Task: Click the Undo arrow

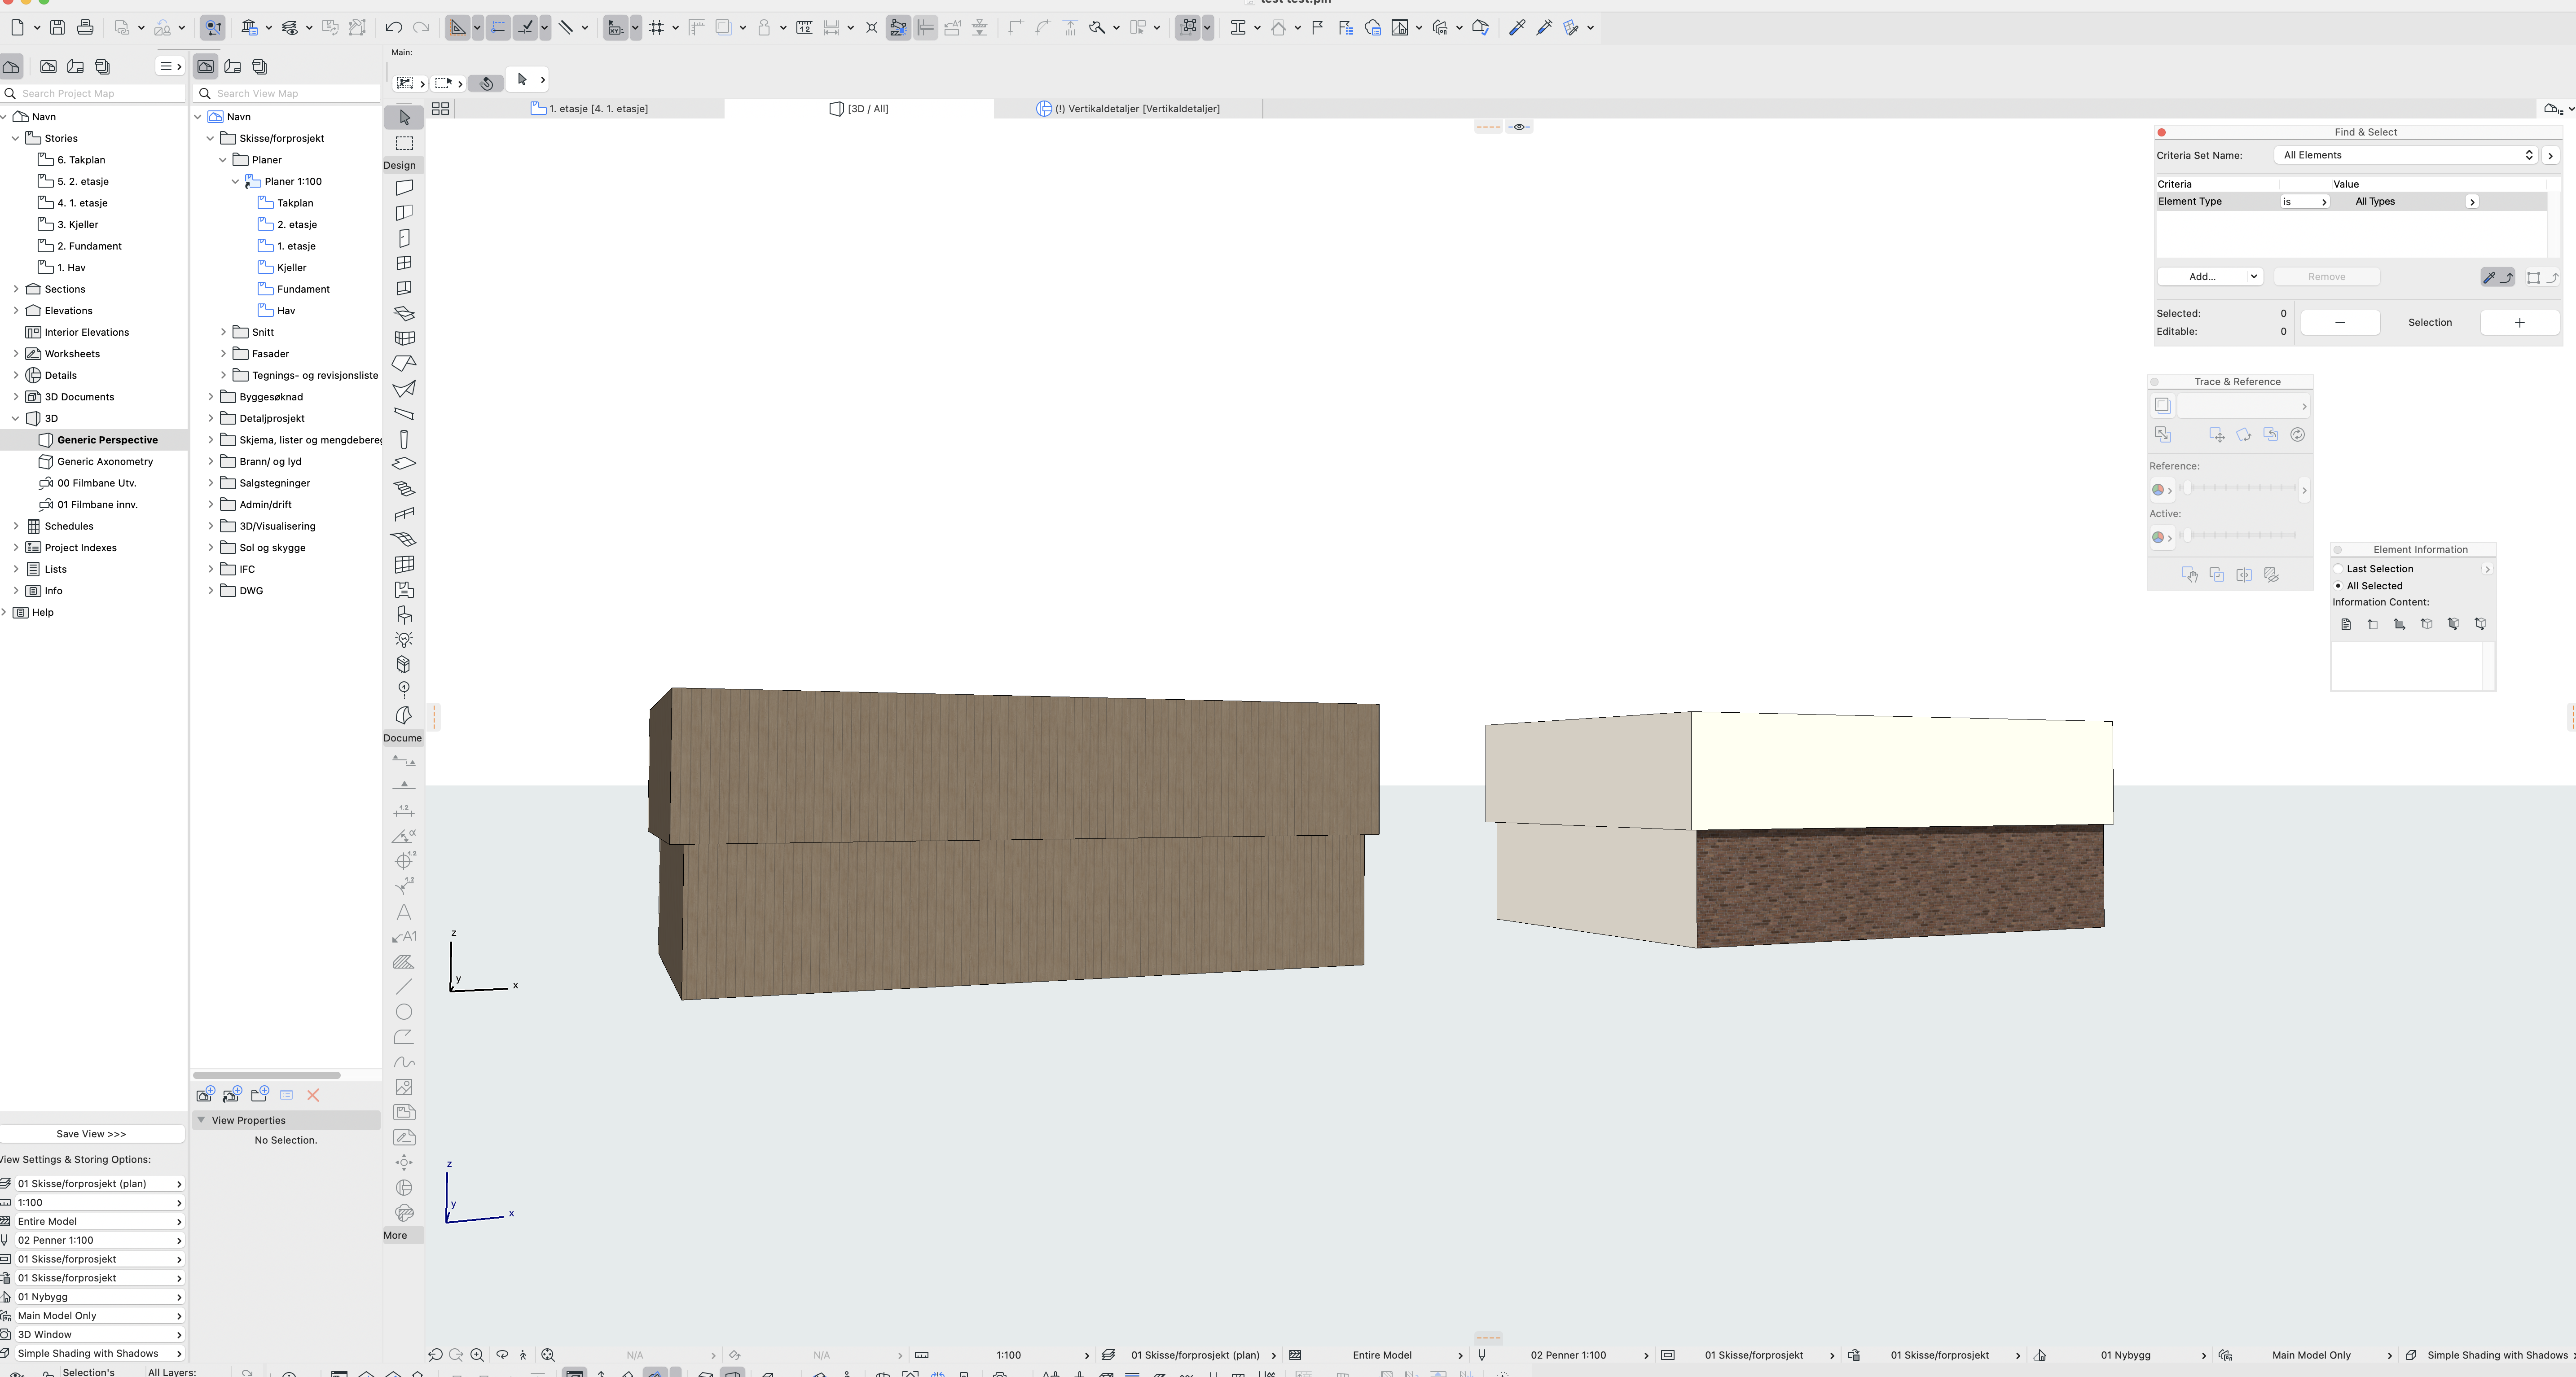Action: tap(394, 27)
